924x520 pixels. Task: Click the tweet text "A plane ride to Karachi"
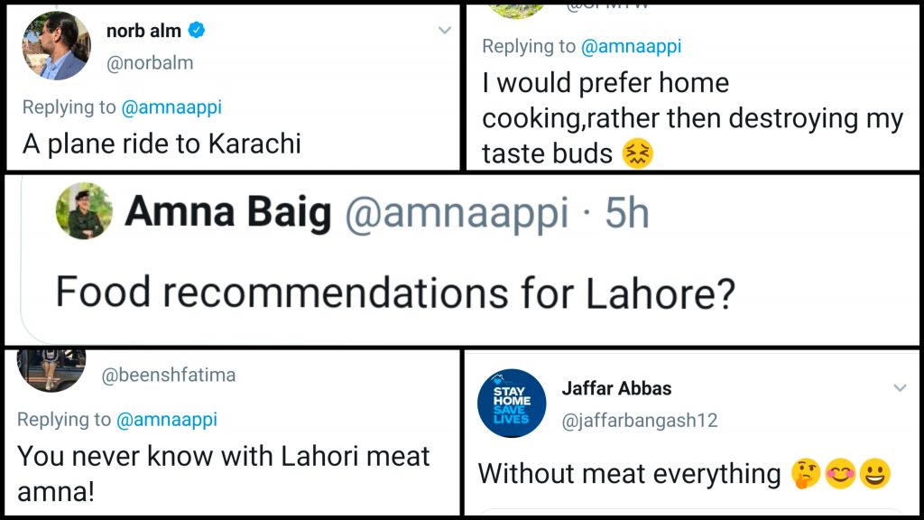tap(162, 144)
